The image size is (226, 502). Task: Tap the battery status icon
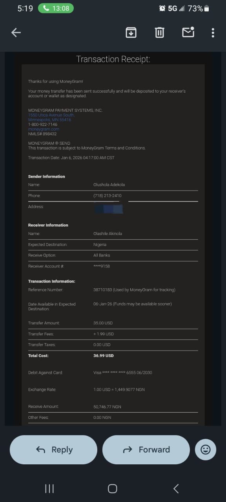pos(207,8)
